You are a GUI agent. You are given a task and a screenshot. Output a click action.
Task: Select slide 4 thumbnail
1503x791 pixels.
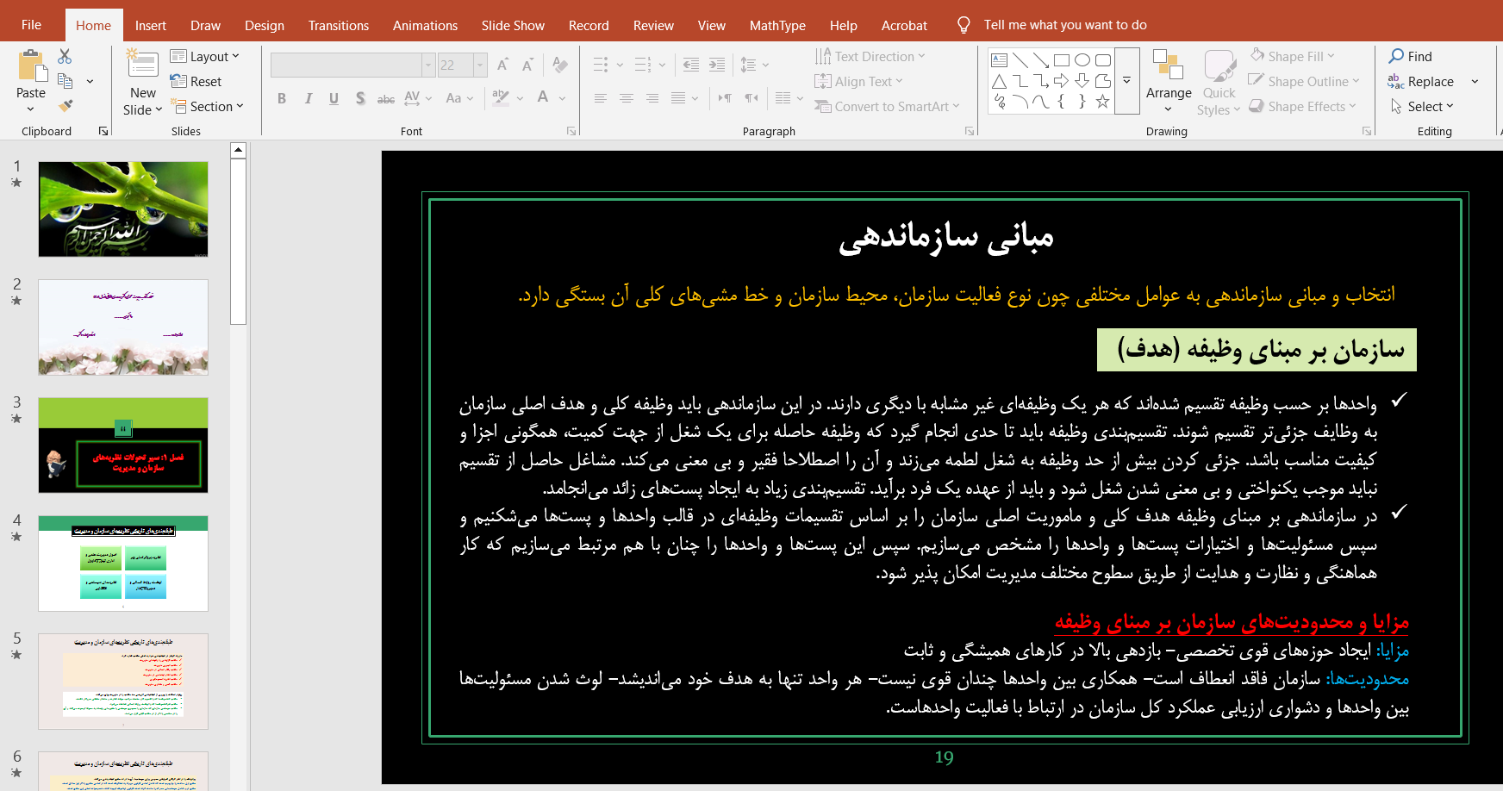[x=123, y=564]
